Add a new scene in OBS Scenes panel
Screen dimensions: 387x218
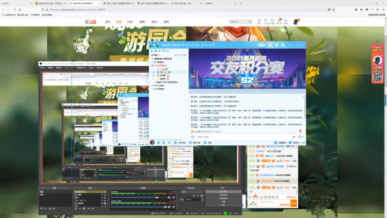(x=41, y=208)
